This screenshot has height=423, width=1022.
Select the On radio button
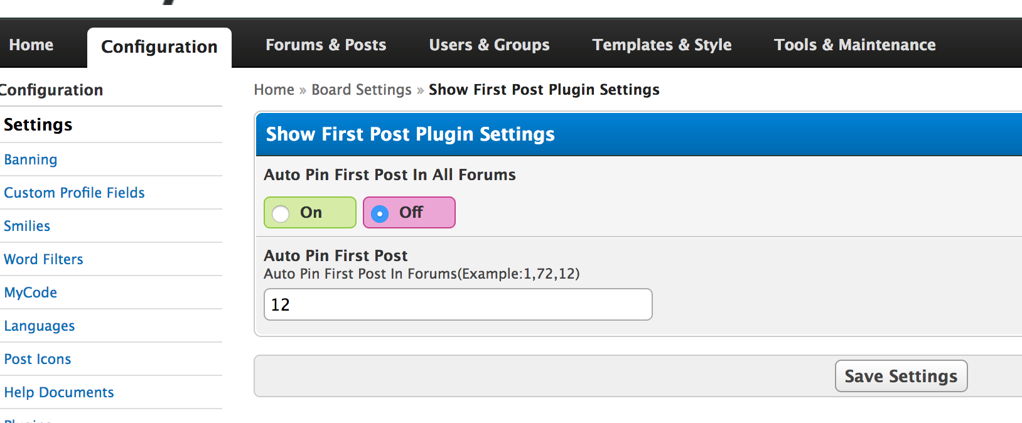(281, 213)
